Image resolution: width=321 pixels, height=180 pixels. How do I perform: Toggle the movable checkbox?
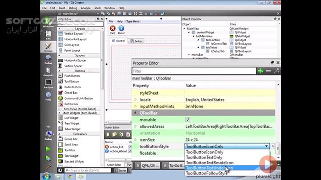pos(188,120)
